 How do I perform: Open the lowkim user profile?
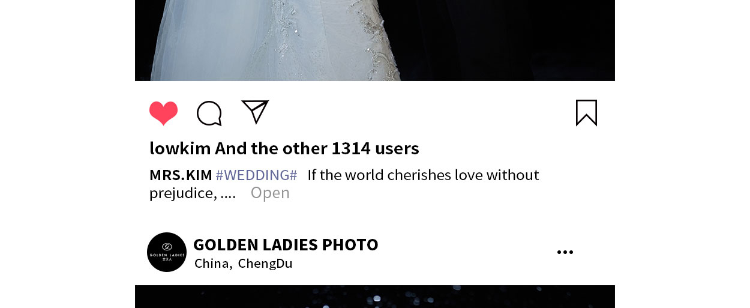180,148
